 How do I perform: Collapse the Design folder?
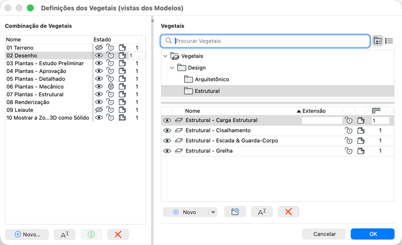pyautogui.click(x=172, y=68)
